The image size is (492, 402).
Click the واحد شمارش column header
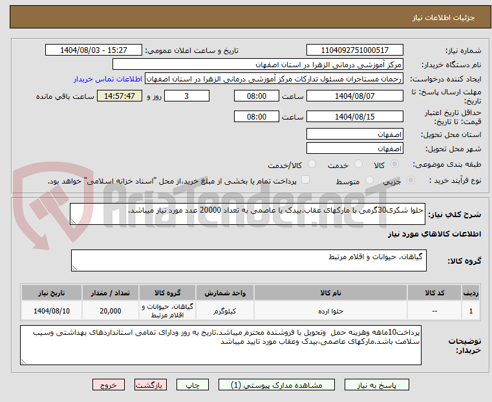pos(225,293)
